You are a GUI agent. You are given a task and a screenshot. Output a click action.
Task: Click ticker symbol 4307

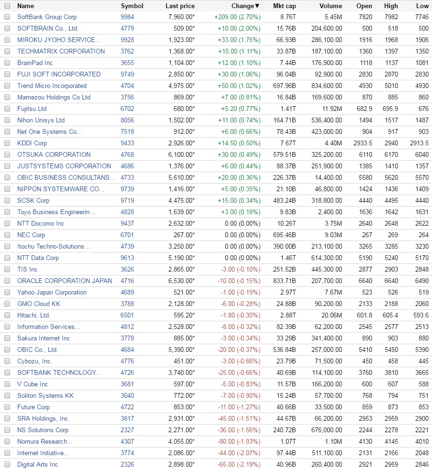pos(127,441)
